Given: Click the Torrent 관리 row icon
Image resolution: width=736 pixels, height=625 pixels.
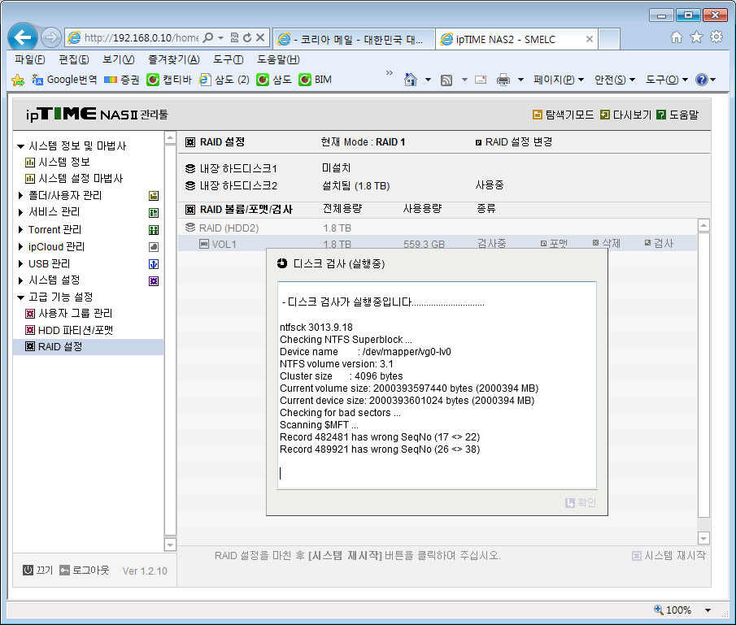Looking at the screenshot, I should pos(154,230).
